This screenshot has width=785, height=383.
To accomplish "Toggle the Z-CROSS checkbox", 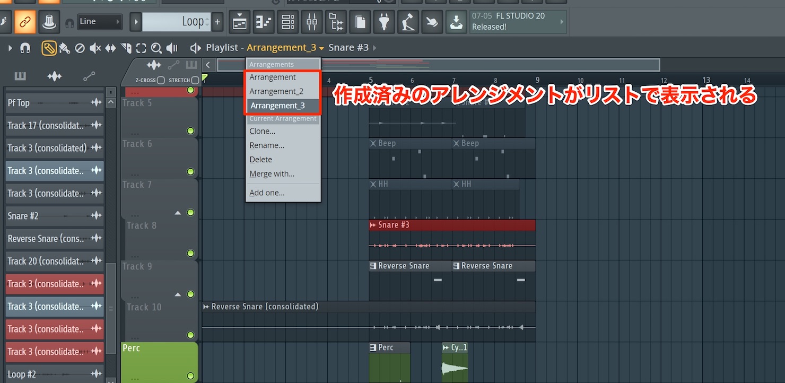I will 161,80.
